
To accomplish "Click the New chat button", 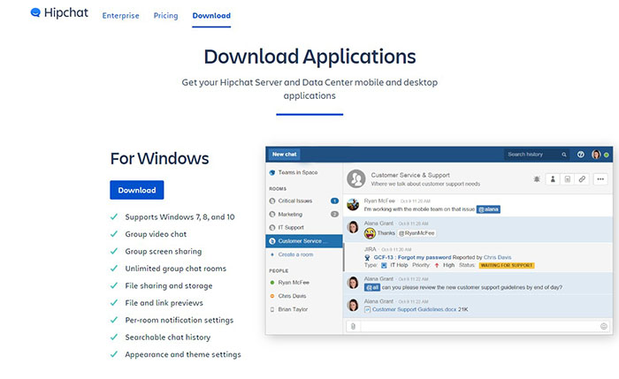I will tap(285, 155).
